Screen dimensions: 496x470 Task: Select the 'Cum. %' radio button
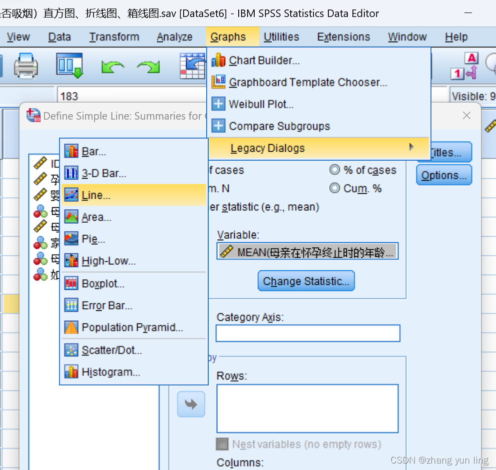tap(334, 188)
